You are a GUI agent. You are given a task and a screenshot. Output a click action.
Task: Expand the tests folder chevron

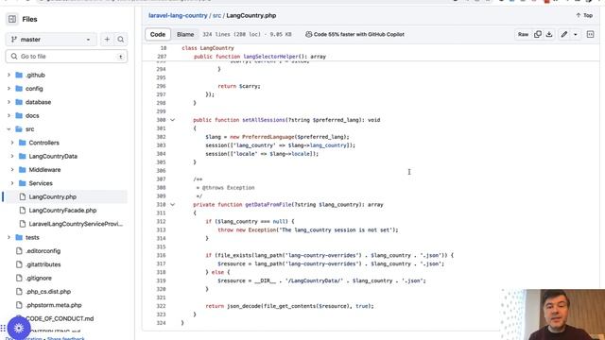[9, 237]
